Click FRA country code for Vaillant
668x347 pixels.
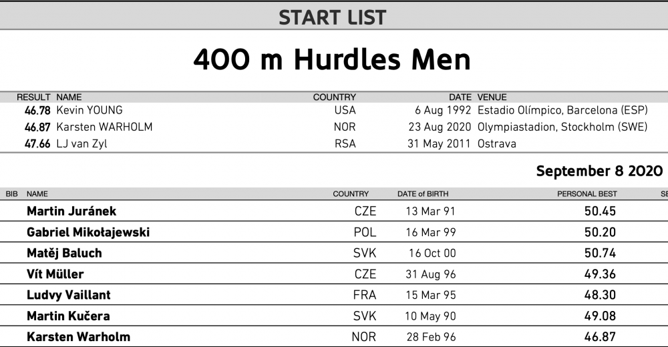coord(365,295)
